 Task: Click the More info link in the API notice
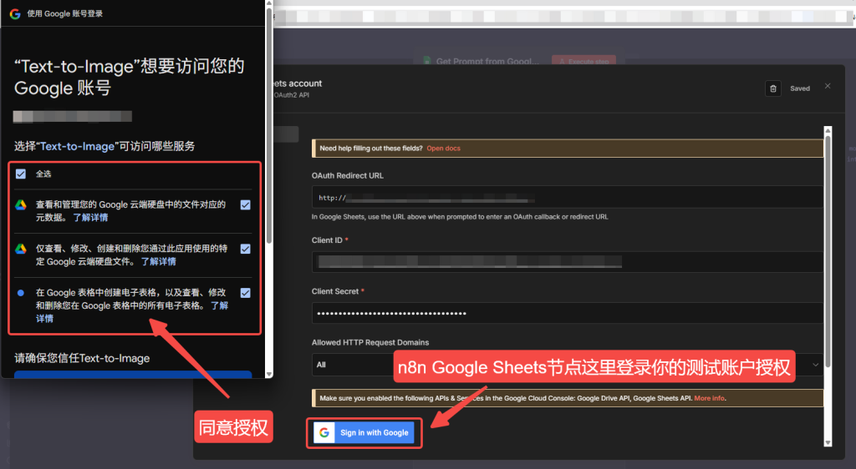(x=709, y=398)
